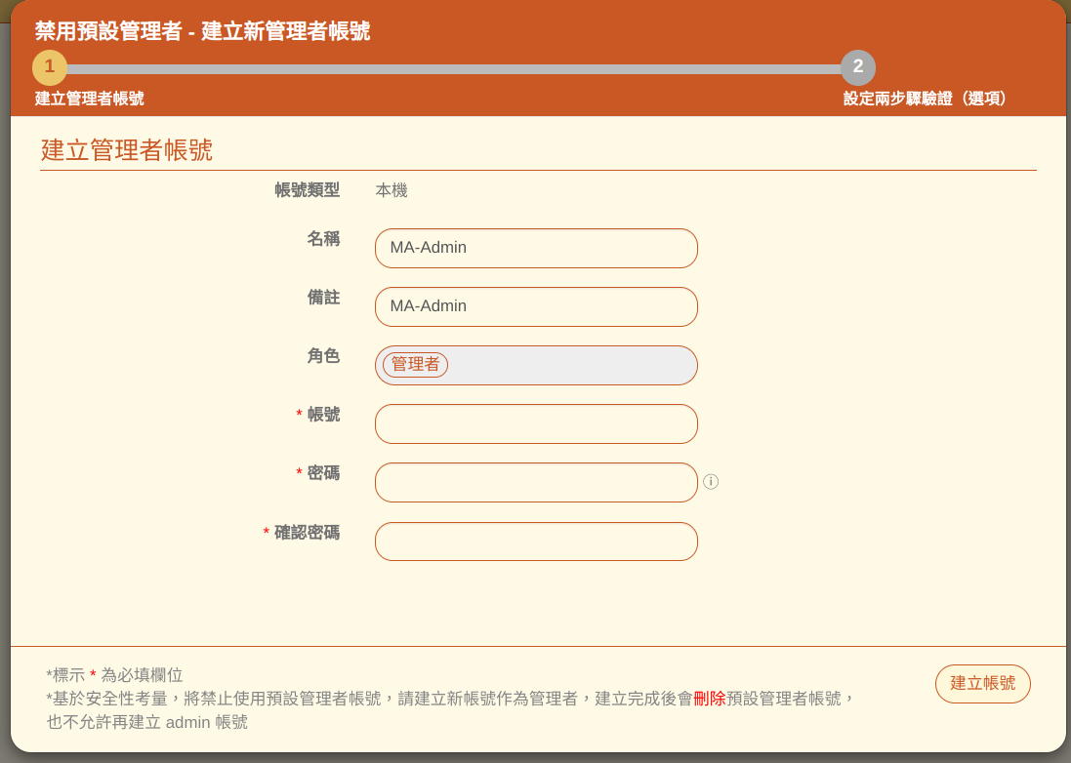Image resolution: width=1071 pixels, height=763 pixels.
Task: Open the 角色 selection box
Action: 571,365
